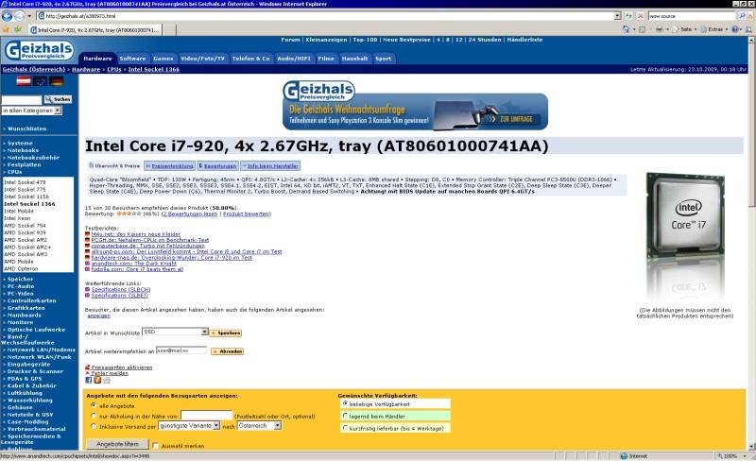Select the Austria flag icon
756x461 pixels.
pyautogui.click(x=24, y=81)
